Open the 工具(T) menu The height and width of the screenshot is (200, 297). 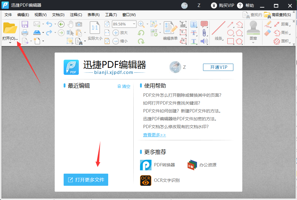tap(111, 15)
